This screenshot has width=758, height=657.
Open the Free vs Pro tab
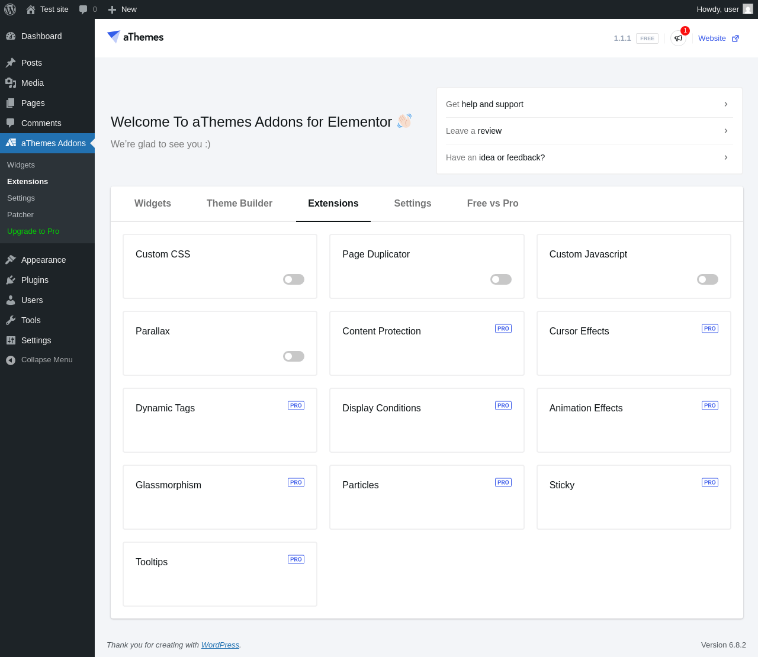(493, 204)
